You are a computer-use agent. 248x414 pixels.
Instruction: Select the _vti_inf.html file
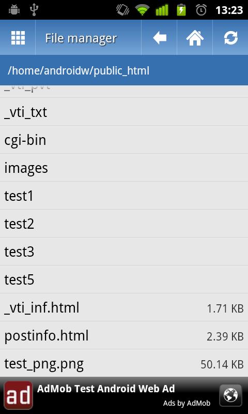[x=124, y=307]
